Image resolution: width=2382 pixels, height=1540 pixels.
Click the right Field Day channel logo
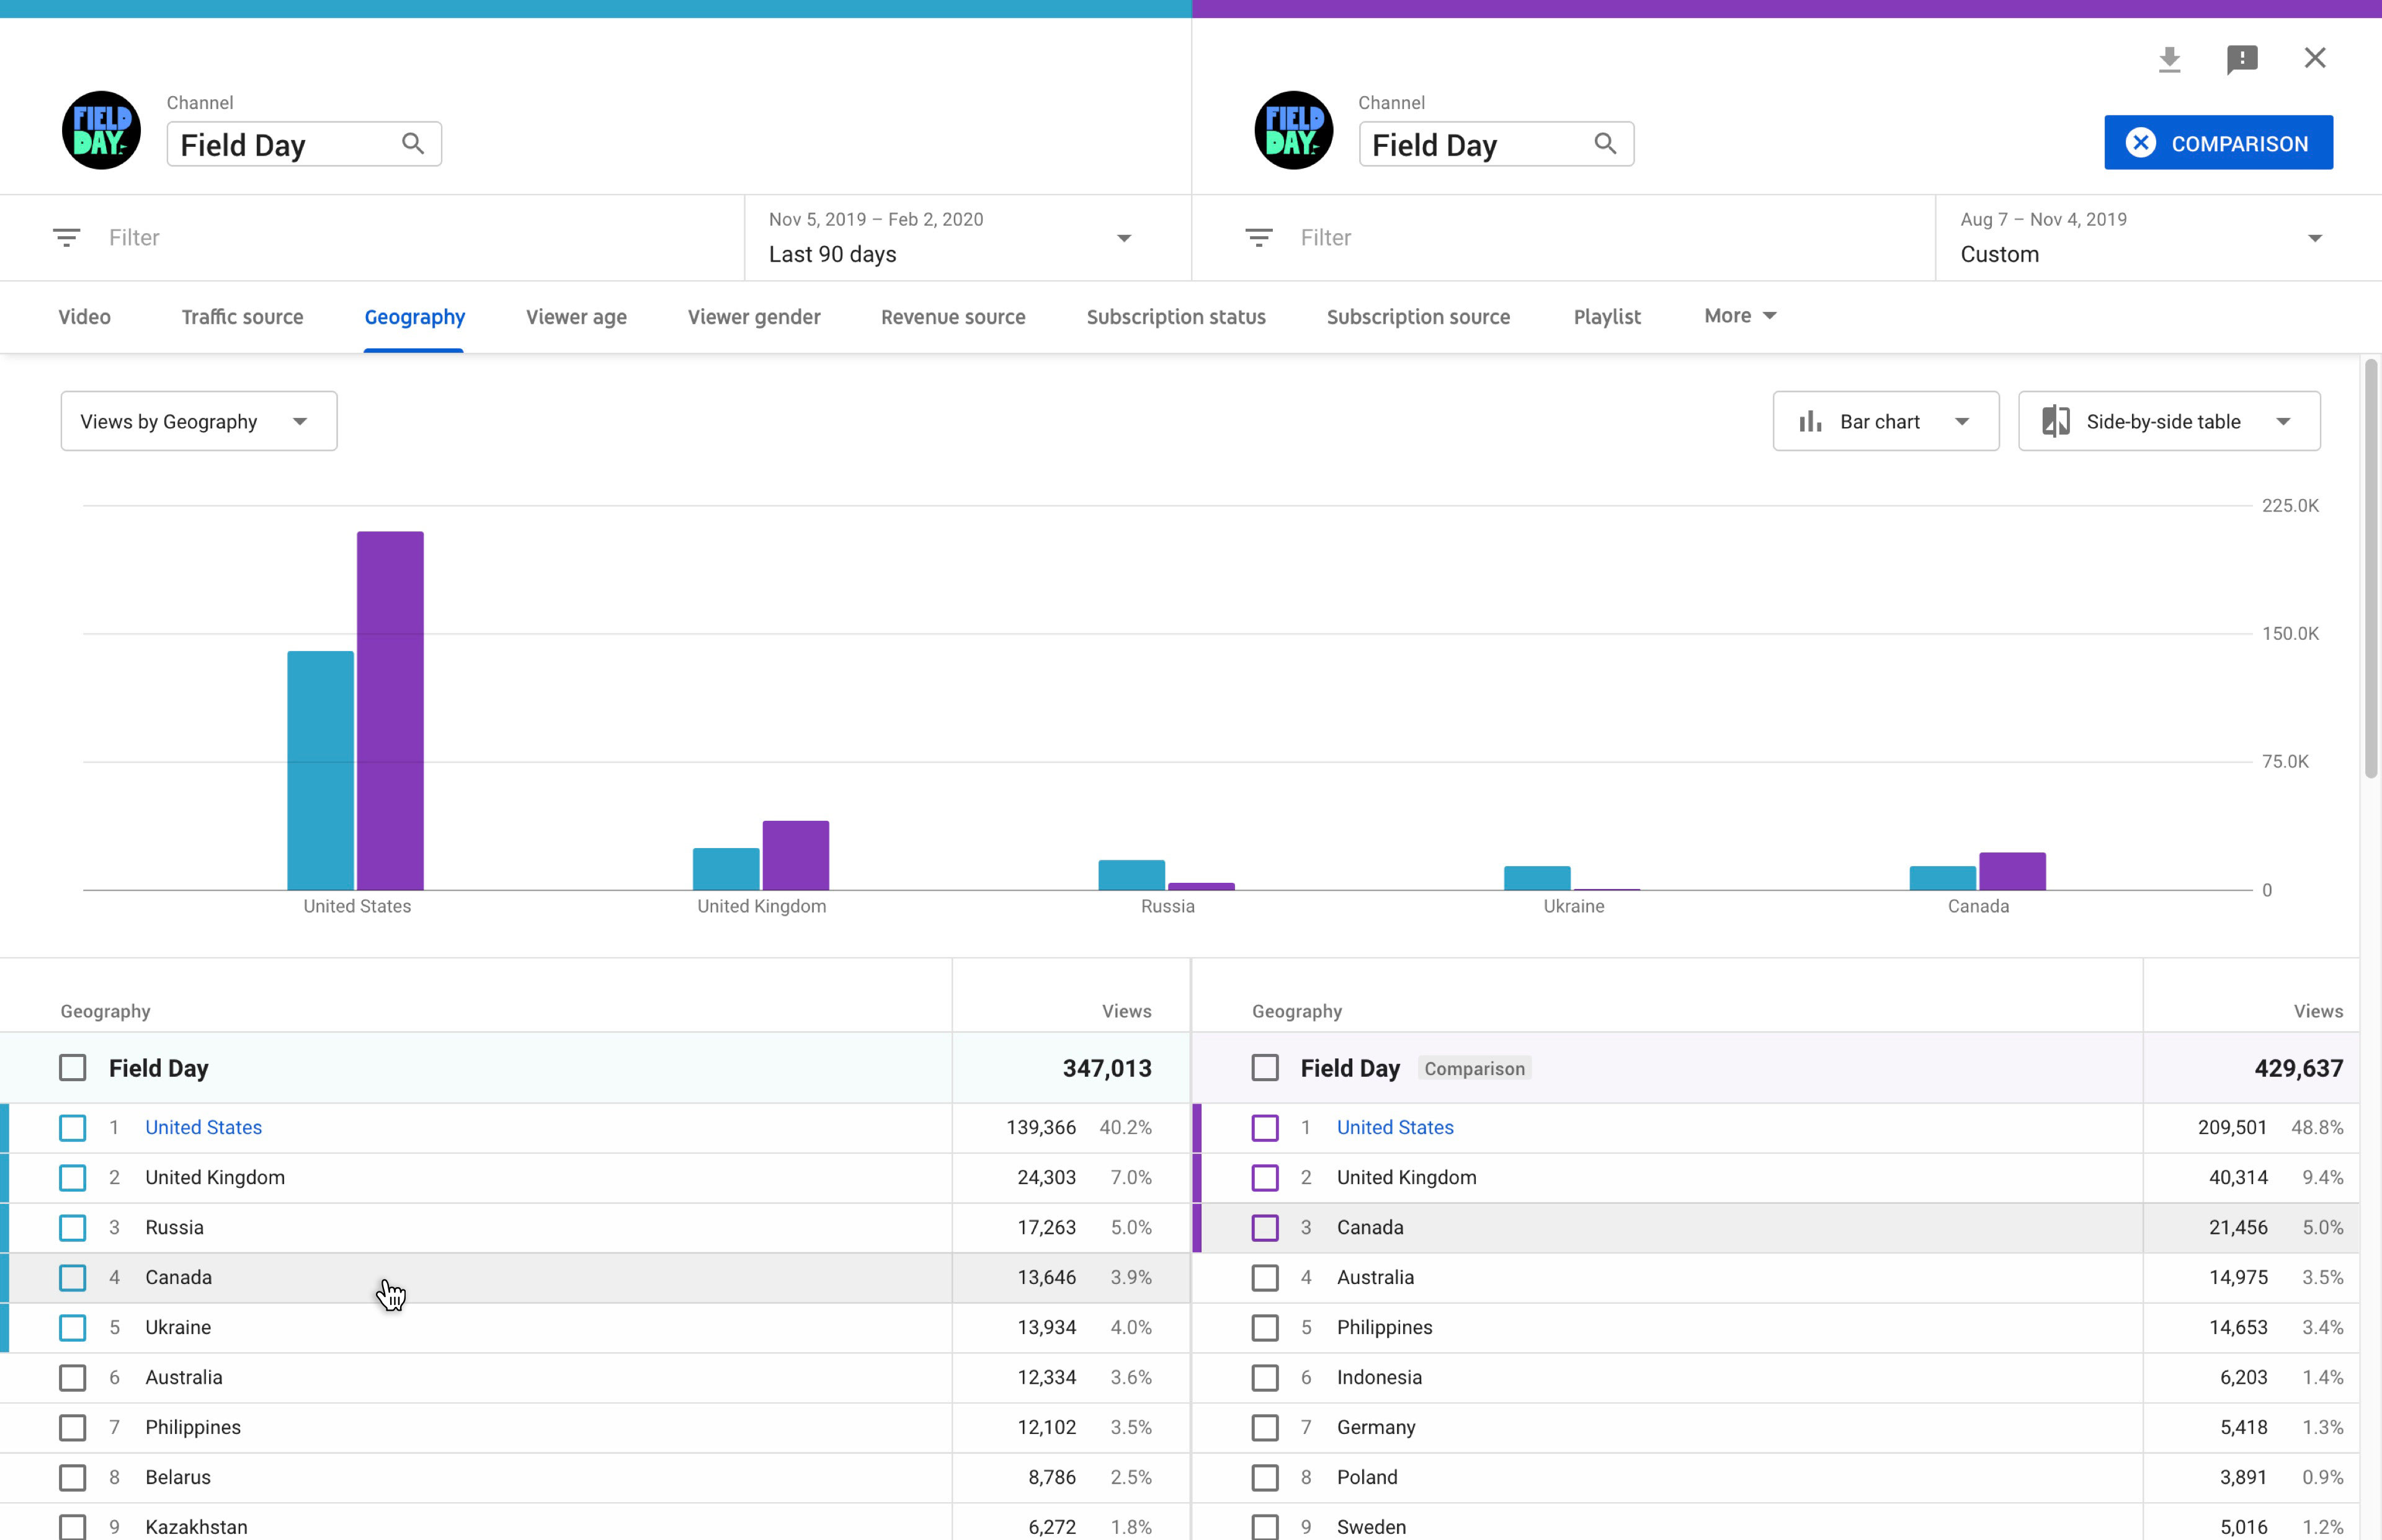click(1293, 131)
